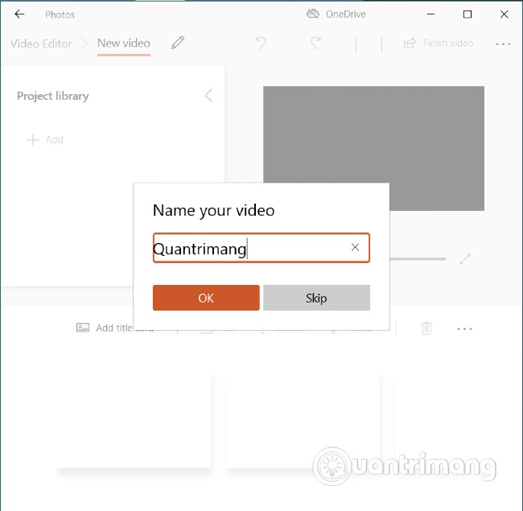Rename video with the pencil icon
The height and width of the screenshot is (511, 523).
click(178, 43)
